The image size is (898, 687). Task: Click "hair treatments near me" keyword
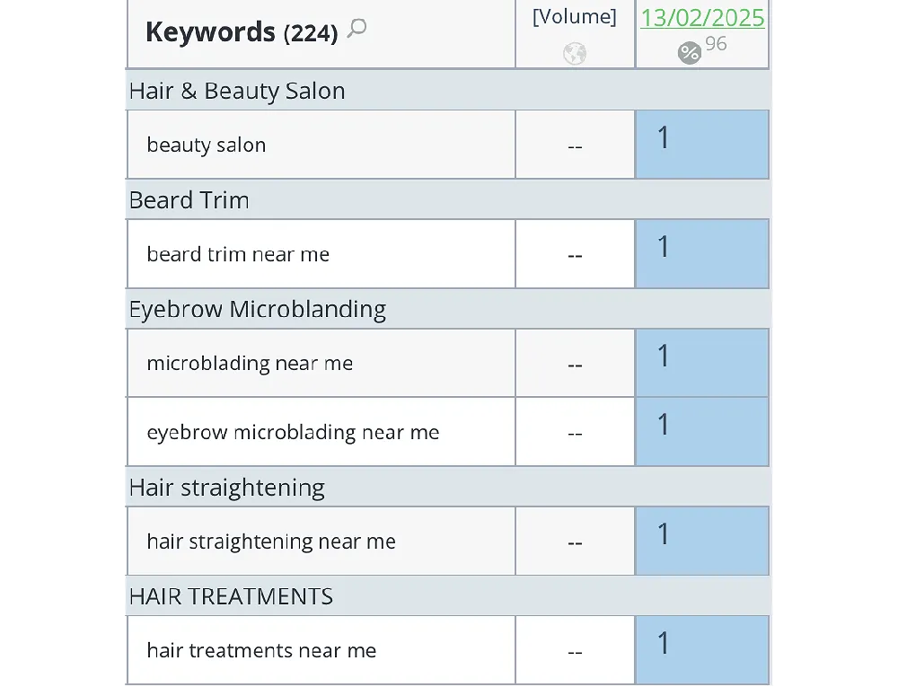[x=261, y=650]
